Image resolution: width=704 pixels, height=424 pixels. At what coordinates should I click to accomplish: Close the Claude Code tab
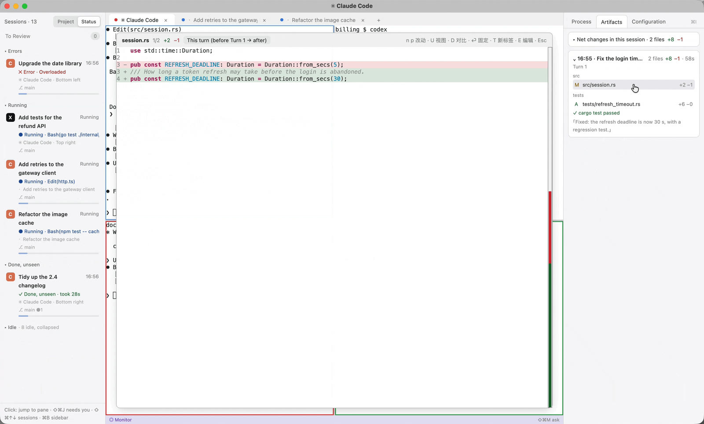tap(166, 20)
